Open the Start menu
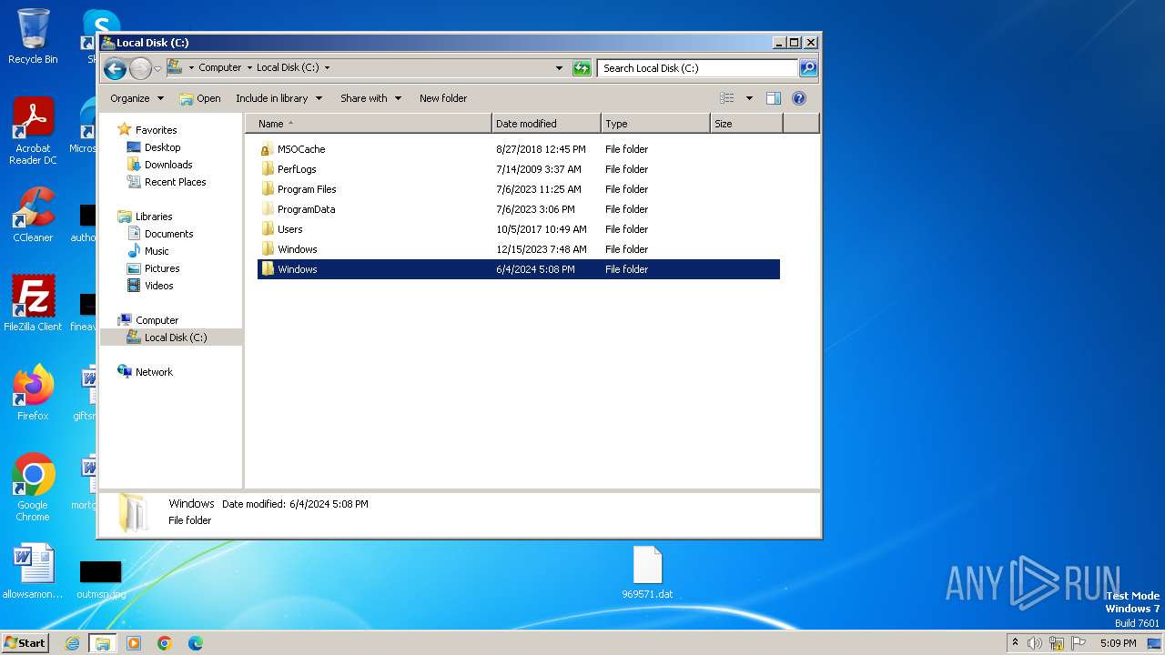1165x655 pixels. coord(25,643)
